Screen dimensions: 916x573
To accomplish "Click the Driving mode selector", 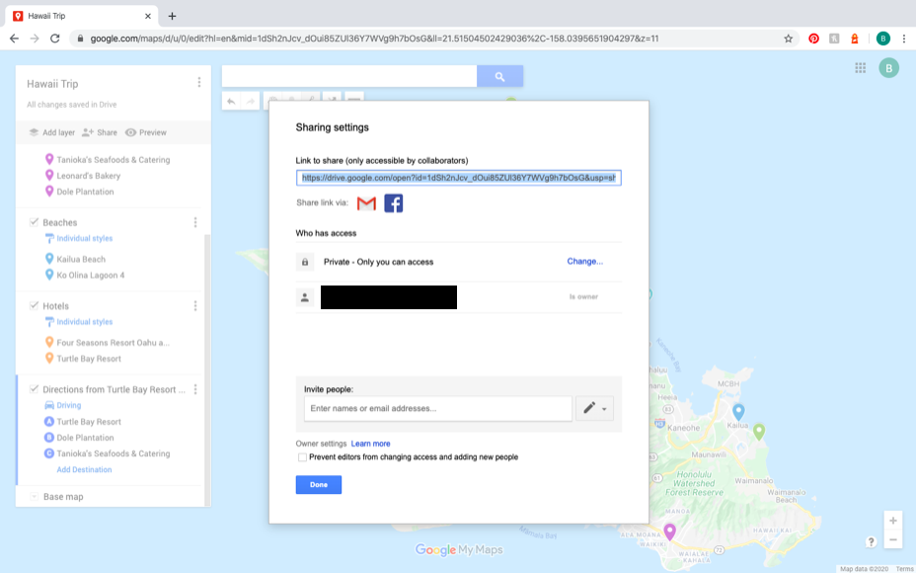I will tap(63, 405).
